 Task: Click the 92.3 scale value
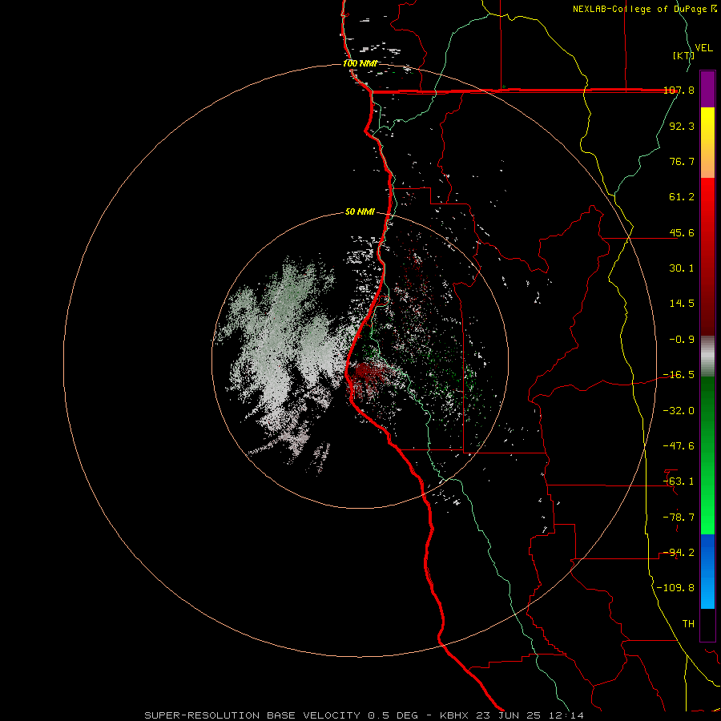pyautogui.click(x=682, y=126)
